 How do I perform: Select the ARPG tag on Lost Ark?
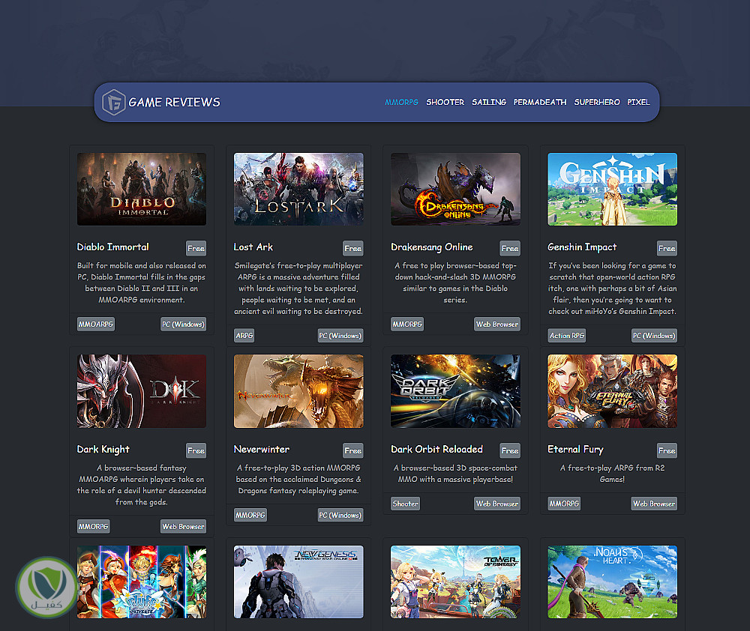coord(244,336)
